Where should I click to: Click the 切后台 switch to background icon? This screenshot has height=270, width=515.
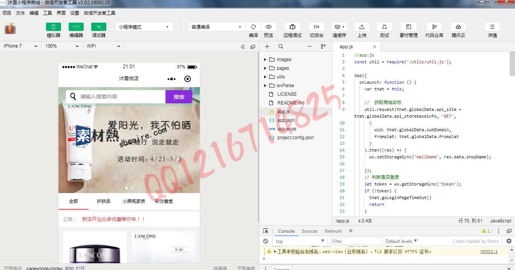[x=317, y=27]
